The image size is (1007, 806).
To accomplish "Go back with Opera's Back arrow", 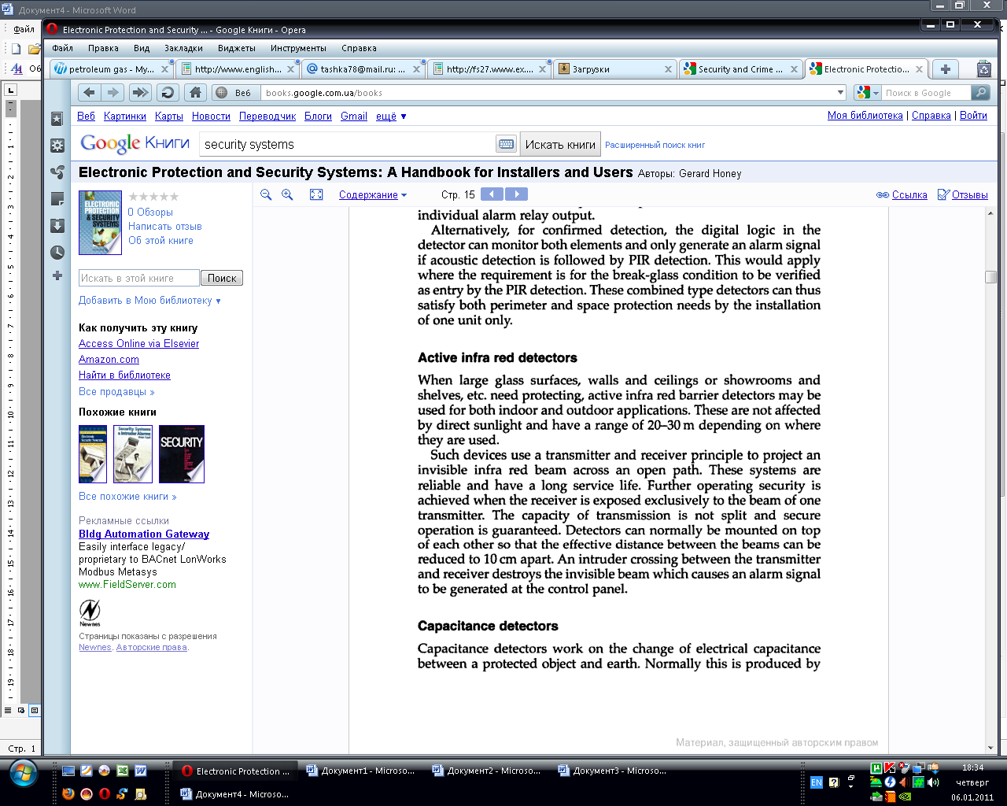I will coord(90,93).
